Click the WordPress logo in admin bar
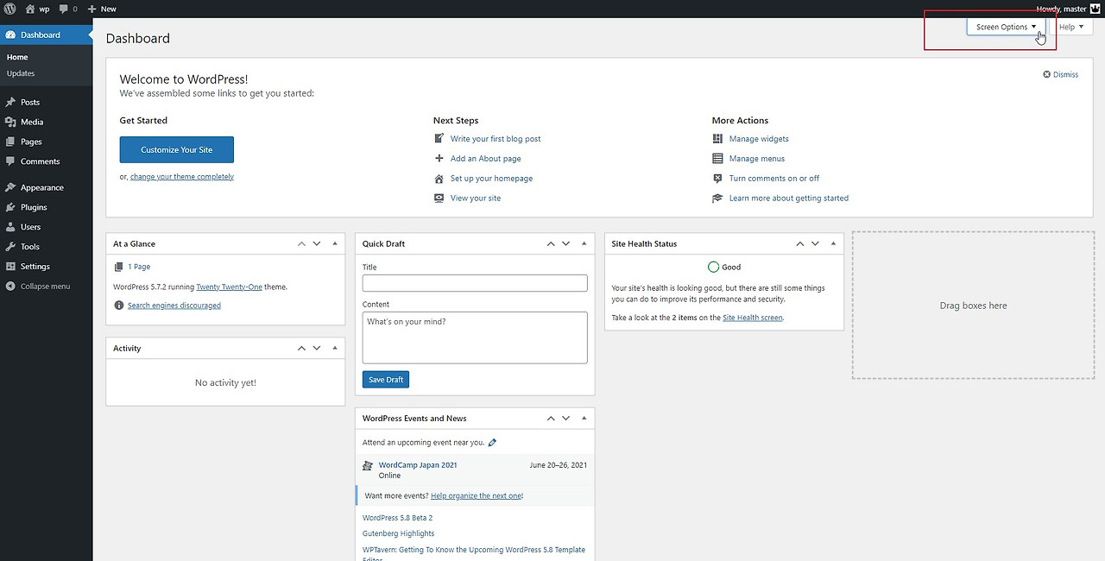Screen dimensions: 1105x561 tap(10, 9)
